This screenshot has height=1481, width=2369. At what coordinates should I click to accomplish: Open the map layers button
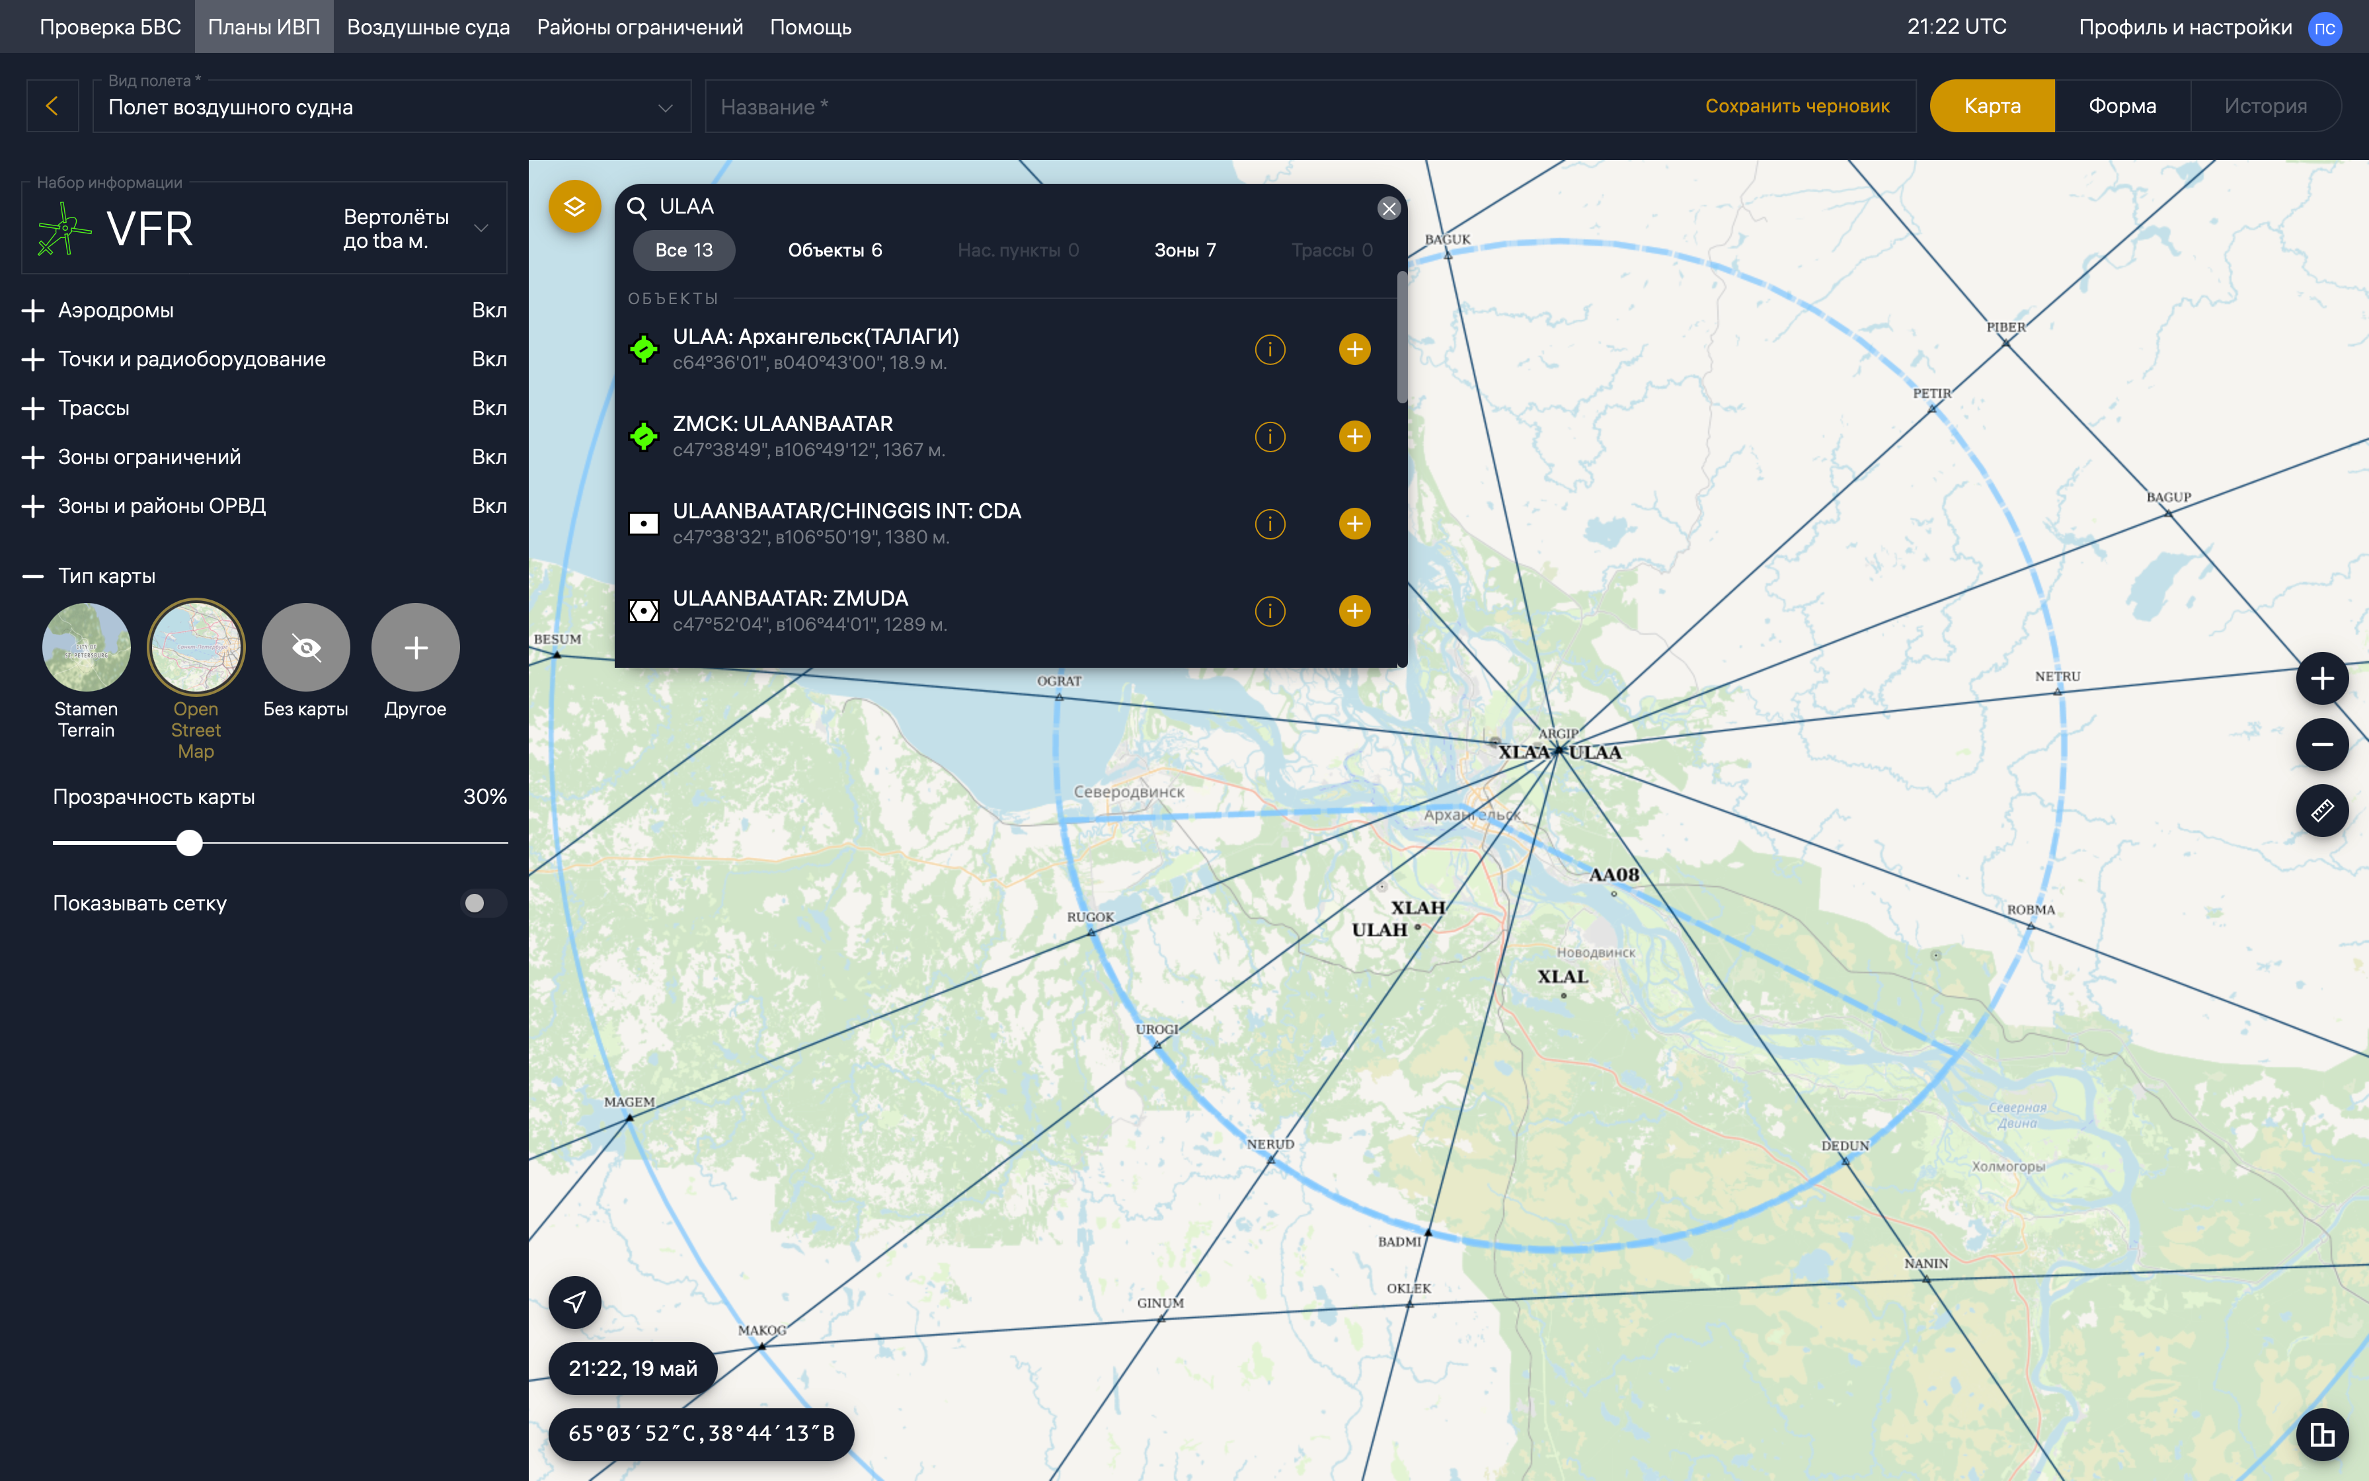574,207
